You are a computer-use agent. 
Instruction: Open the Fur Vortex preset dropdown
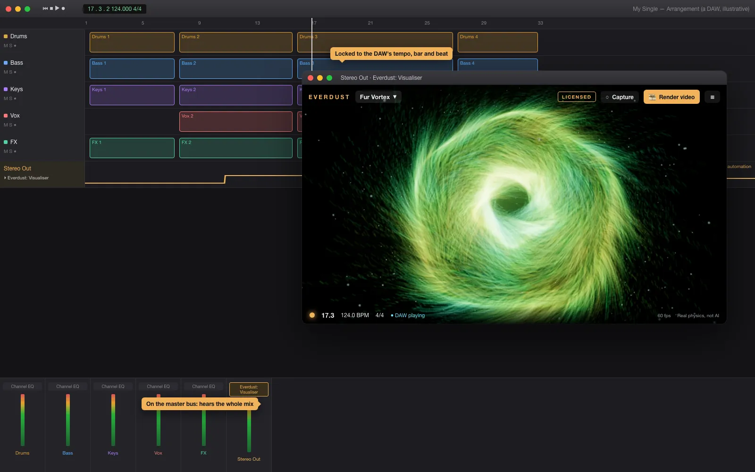pyautogui.click(x=378, y=97)
